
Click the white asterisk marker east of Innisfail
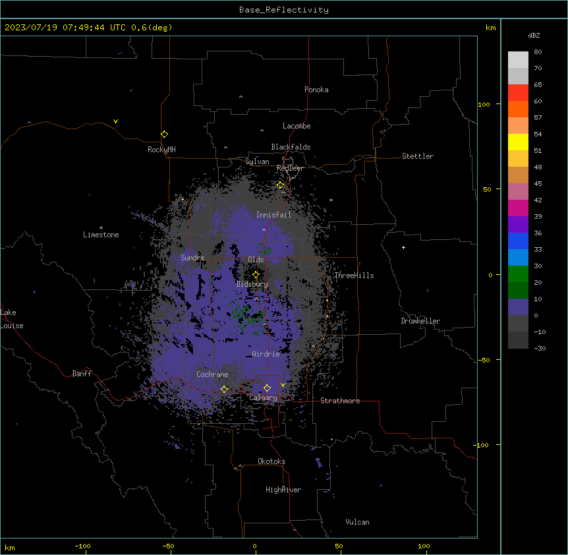331,200
